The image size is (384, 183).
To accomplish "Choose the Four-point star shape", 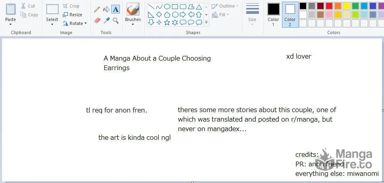I will point(159,23).
